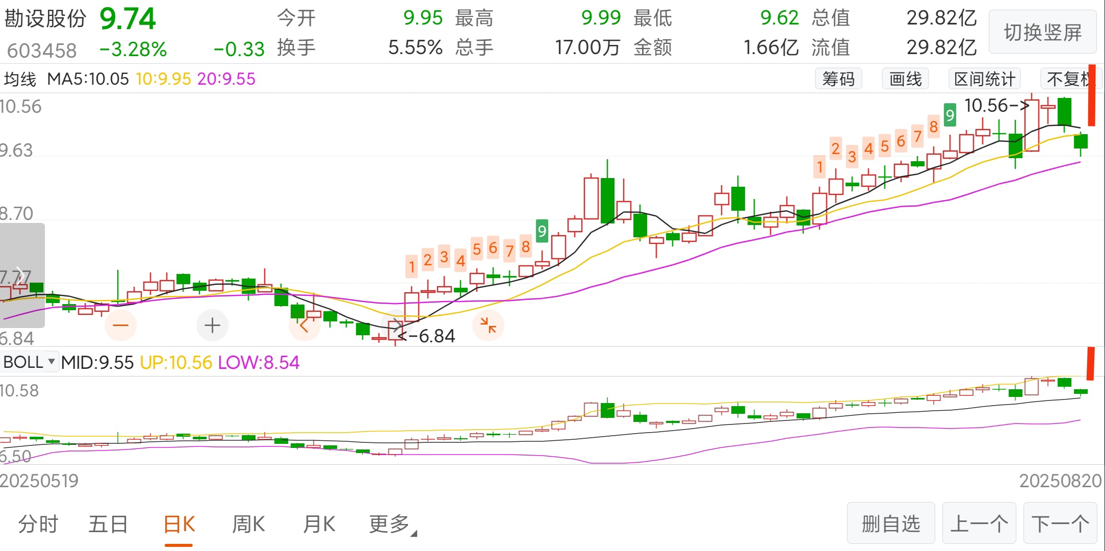Tap the 均线 label

(20, 79)
